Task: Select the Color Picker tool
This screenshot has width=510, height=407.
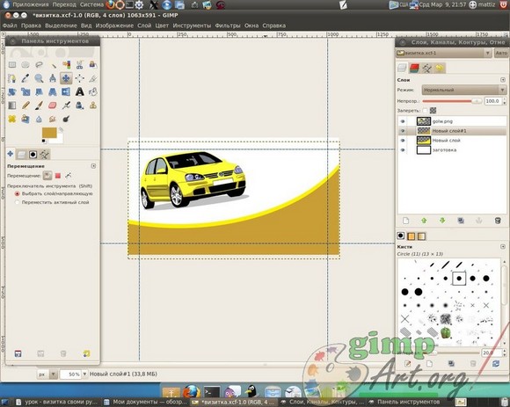Action: coord(25,78)
